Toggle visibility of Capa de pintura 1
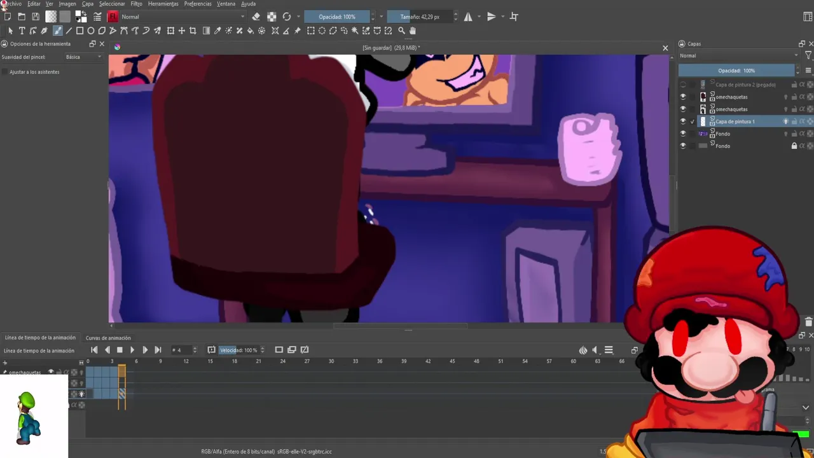Screen dimensions: 814x458 [x=683, y=121]
